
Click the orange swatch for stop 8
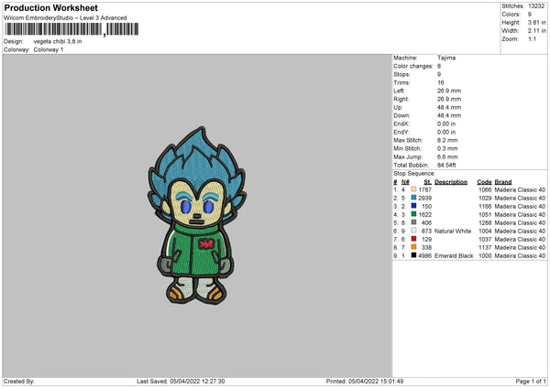point(414,247)
